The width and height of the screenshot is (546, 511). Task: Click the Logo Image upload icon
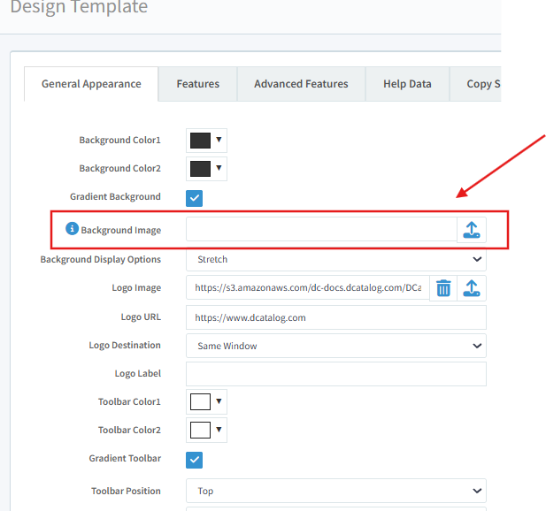coord(472,288)
